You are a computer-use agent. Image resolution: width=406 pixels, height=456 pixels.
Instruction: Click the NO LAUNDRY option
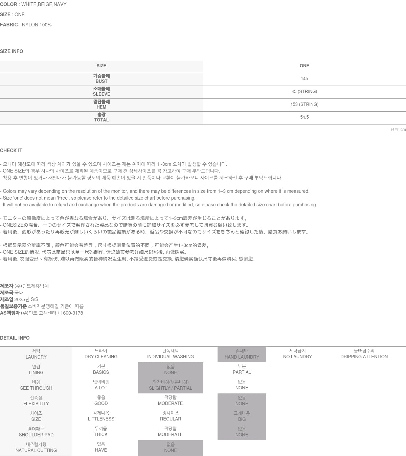[297, 354]
